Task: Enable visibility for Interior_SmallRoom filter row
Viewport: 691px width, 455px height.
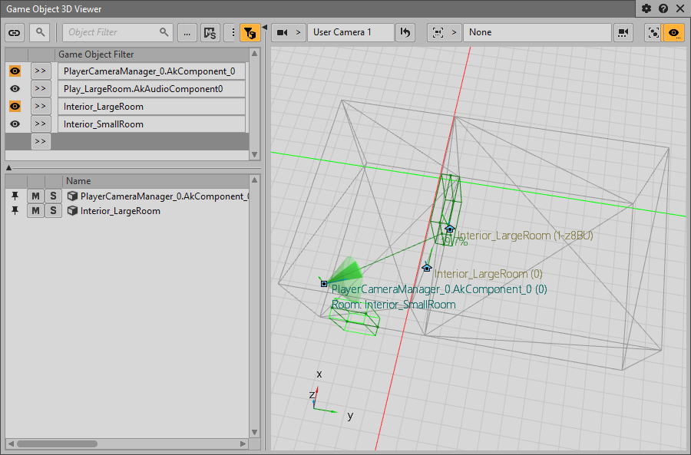Action: coord(15,124)
